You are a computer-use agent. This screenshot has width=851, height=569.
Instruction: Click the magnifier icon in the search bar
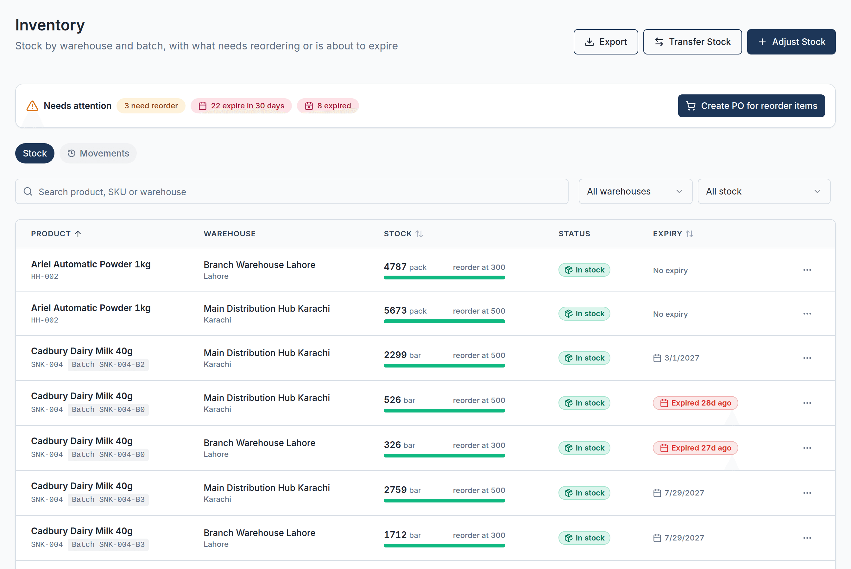[28, 192]
